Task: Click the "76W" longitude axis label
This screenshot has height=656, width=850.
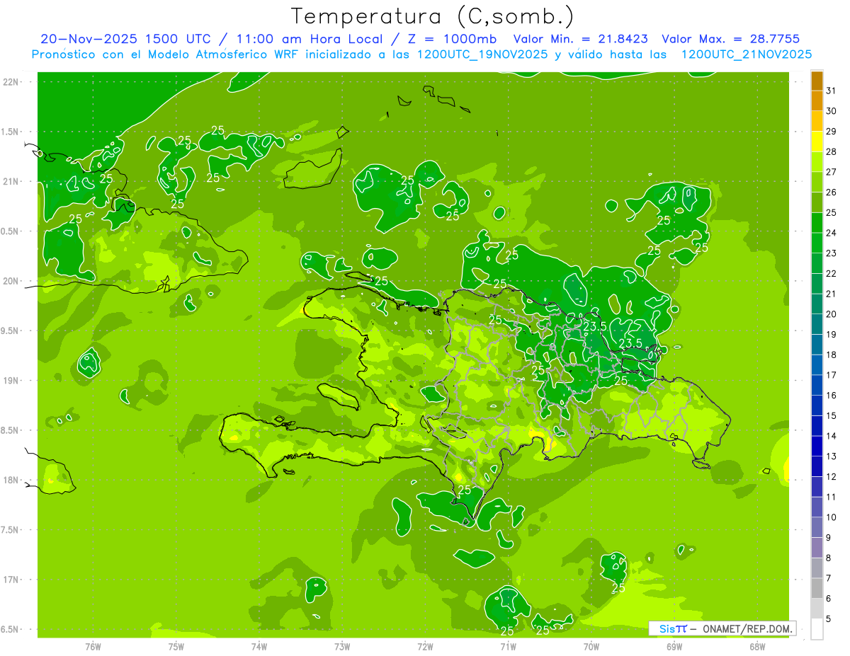Action: [x=93, y=646]
